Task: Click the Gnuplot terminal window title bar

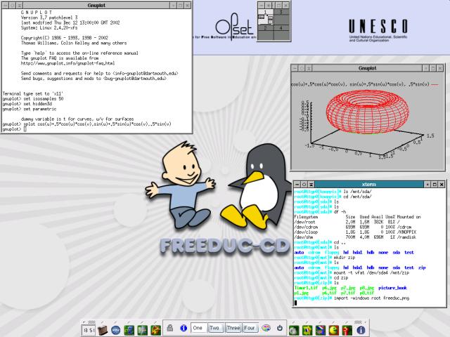Action: [96, 6]
